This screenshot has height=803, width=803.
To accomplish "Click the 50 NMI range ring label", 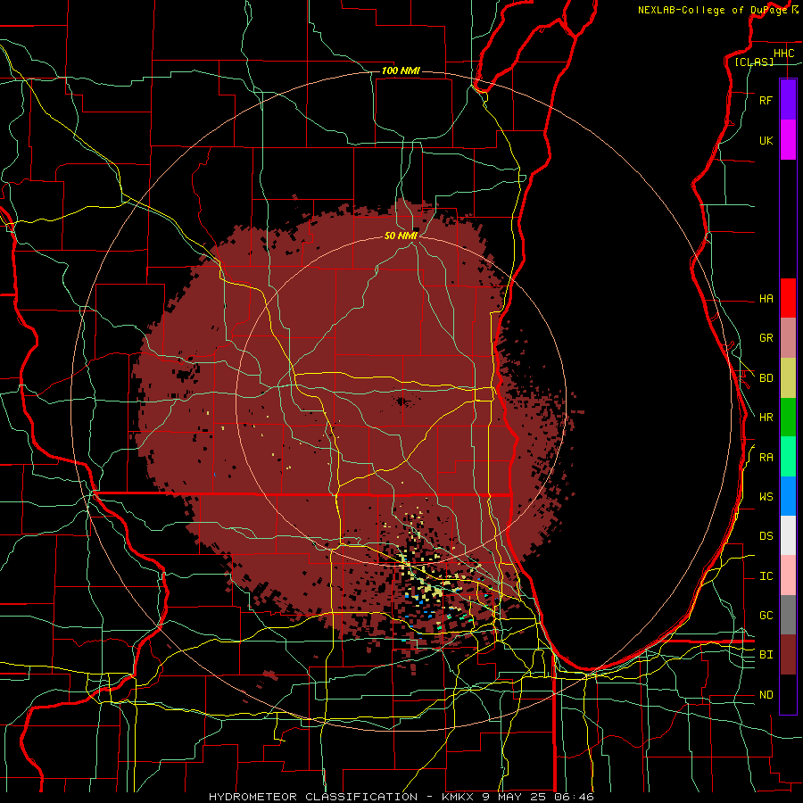I will (401, 236).
